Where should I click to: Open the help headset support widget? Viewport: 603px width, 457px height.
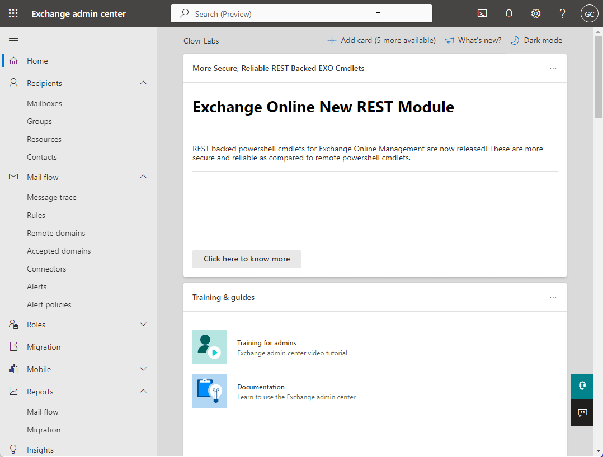(x=582, y=387)
